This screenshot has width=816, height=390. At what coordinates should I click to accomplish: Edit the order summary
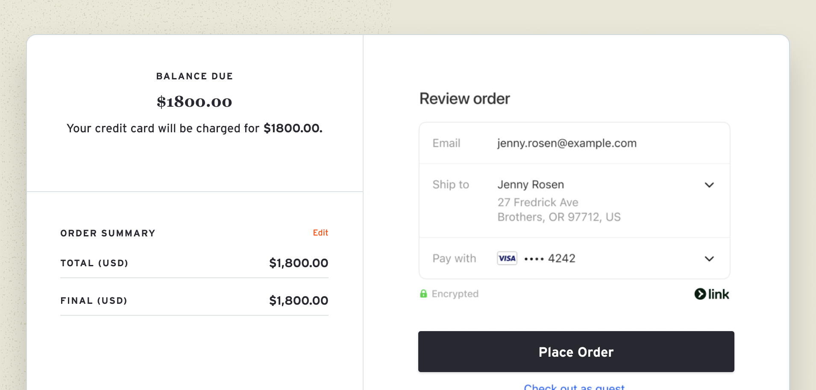coord(320,233)
